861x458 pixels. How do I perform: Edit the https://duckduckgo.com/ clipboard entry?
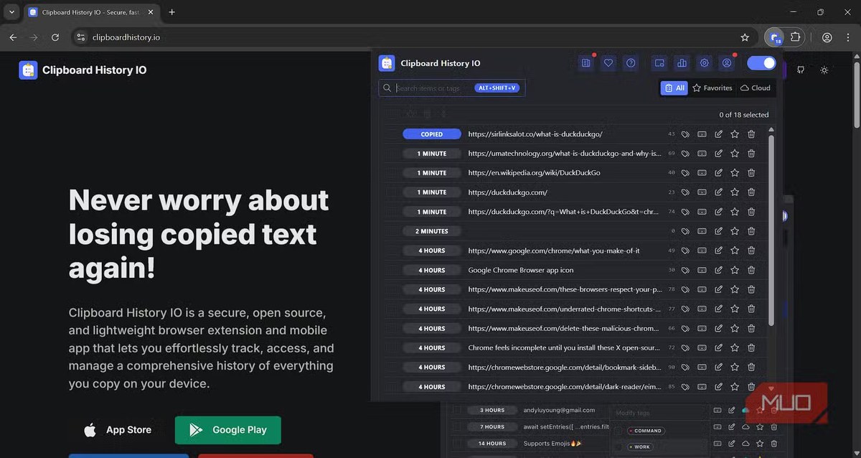(718, 192)
